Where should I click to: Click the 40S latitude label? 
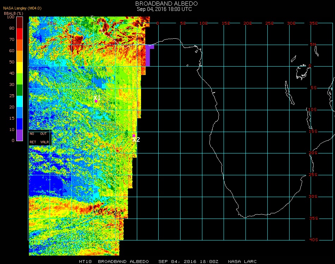point(313,240)
